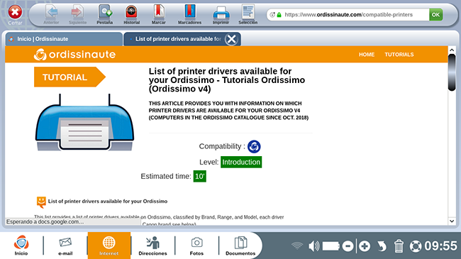Click the green Introduction level badge
Viewport: 461px width, 259px height.
point(241,162)
